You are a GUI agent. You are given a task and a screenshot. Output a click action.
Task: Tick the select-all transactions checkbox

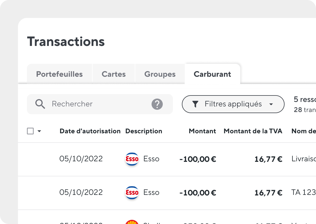pos(30,131)
